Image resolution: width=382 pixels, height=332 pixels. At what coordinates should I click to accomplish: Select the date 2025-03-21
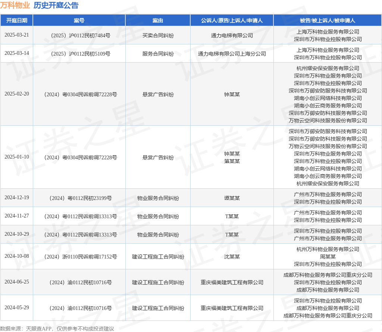pyautogui.click(x=16, y=35)
